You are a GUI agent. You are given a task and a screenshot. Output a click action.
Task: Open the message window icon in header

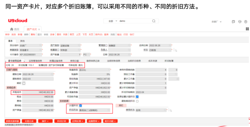point(233,22)
